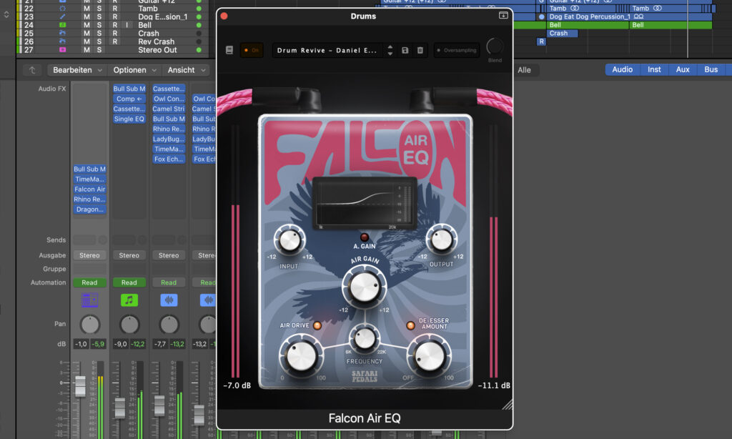This screenshot has width=732, height=439.
Task: Select the Aux channel filter tab
Action: pos(683,69)
